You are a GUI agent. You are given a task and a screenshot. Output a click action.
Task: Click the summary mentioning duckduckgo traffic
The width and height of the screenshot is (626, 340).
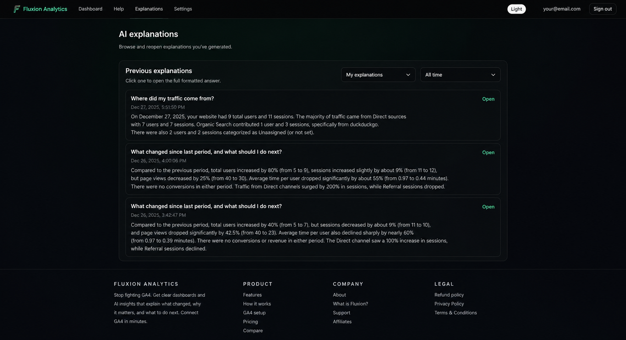tap(268, 125)
